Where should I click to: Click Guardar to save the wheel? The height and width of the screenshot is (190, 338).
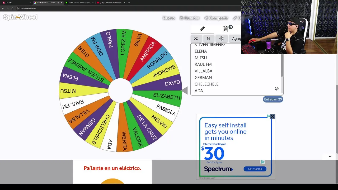(x=190, y=18)
